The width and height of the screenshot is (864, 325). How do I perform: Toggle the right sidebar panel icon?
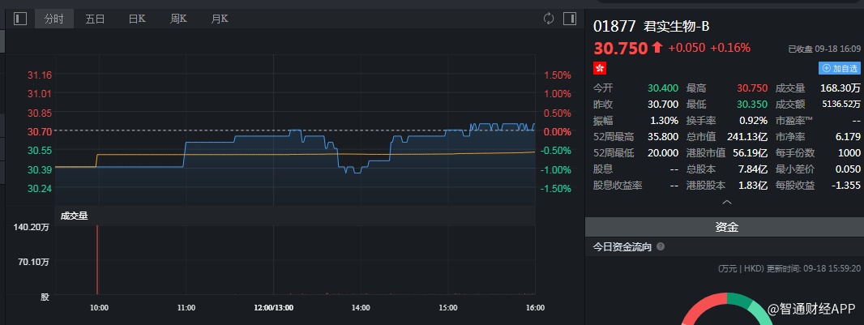tap(569, 19)
